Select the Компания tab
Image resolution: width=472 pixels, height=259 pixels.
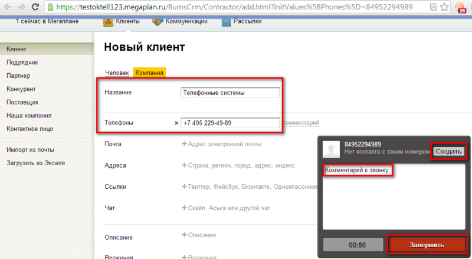point(149,73)
